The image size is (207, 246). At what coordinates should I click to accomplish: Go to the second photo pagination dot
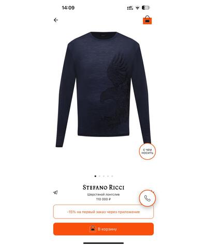(99, 176)
